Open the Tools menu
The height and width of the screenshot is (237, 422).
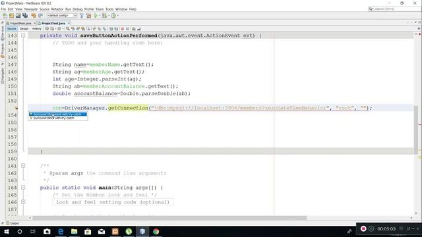tap(109, 9)
